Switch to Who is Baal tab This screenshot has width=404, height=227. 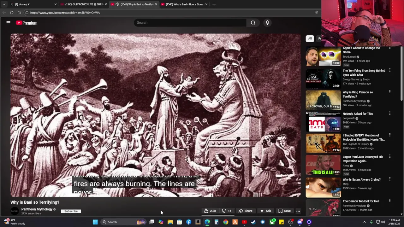184,4
